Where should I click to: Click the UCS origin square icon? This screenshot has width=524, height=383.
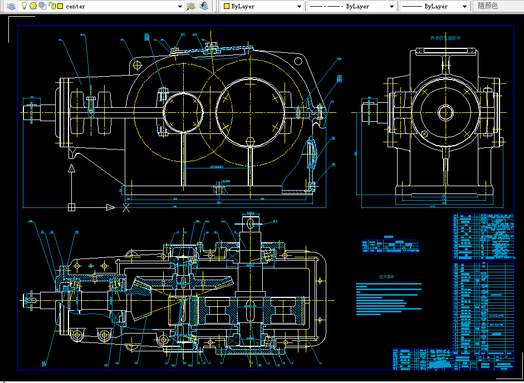[71, 207]
